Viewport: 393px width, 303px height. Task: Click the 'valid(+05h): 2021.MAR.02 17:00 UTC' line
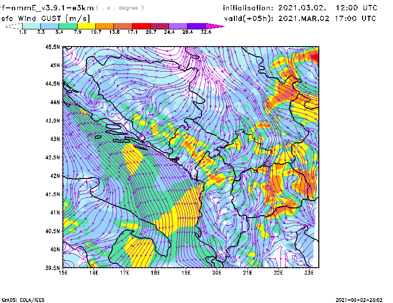tap(300, 19)
